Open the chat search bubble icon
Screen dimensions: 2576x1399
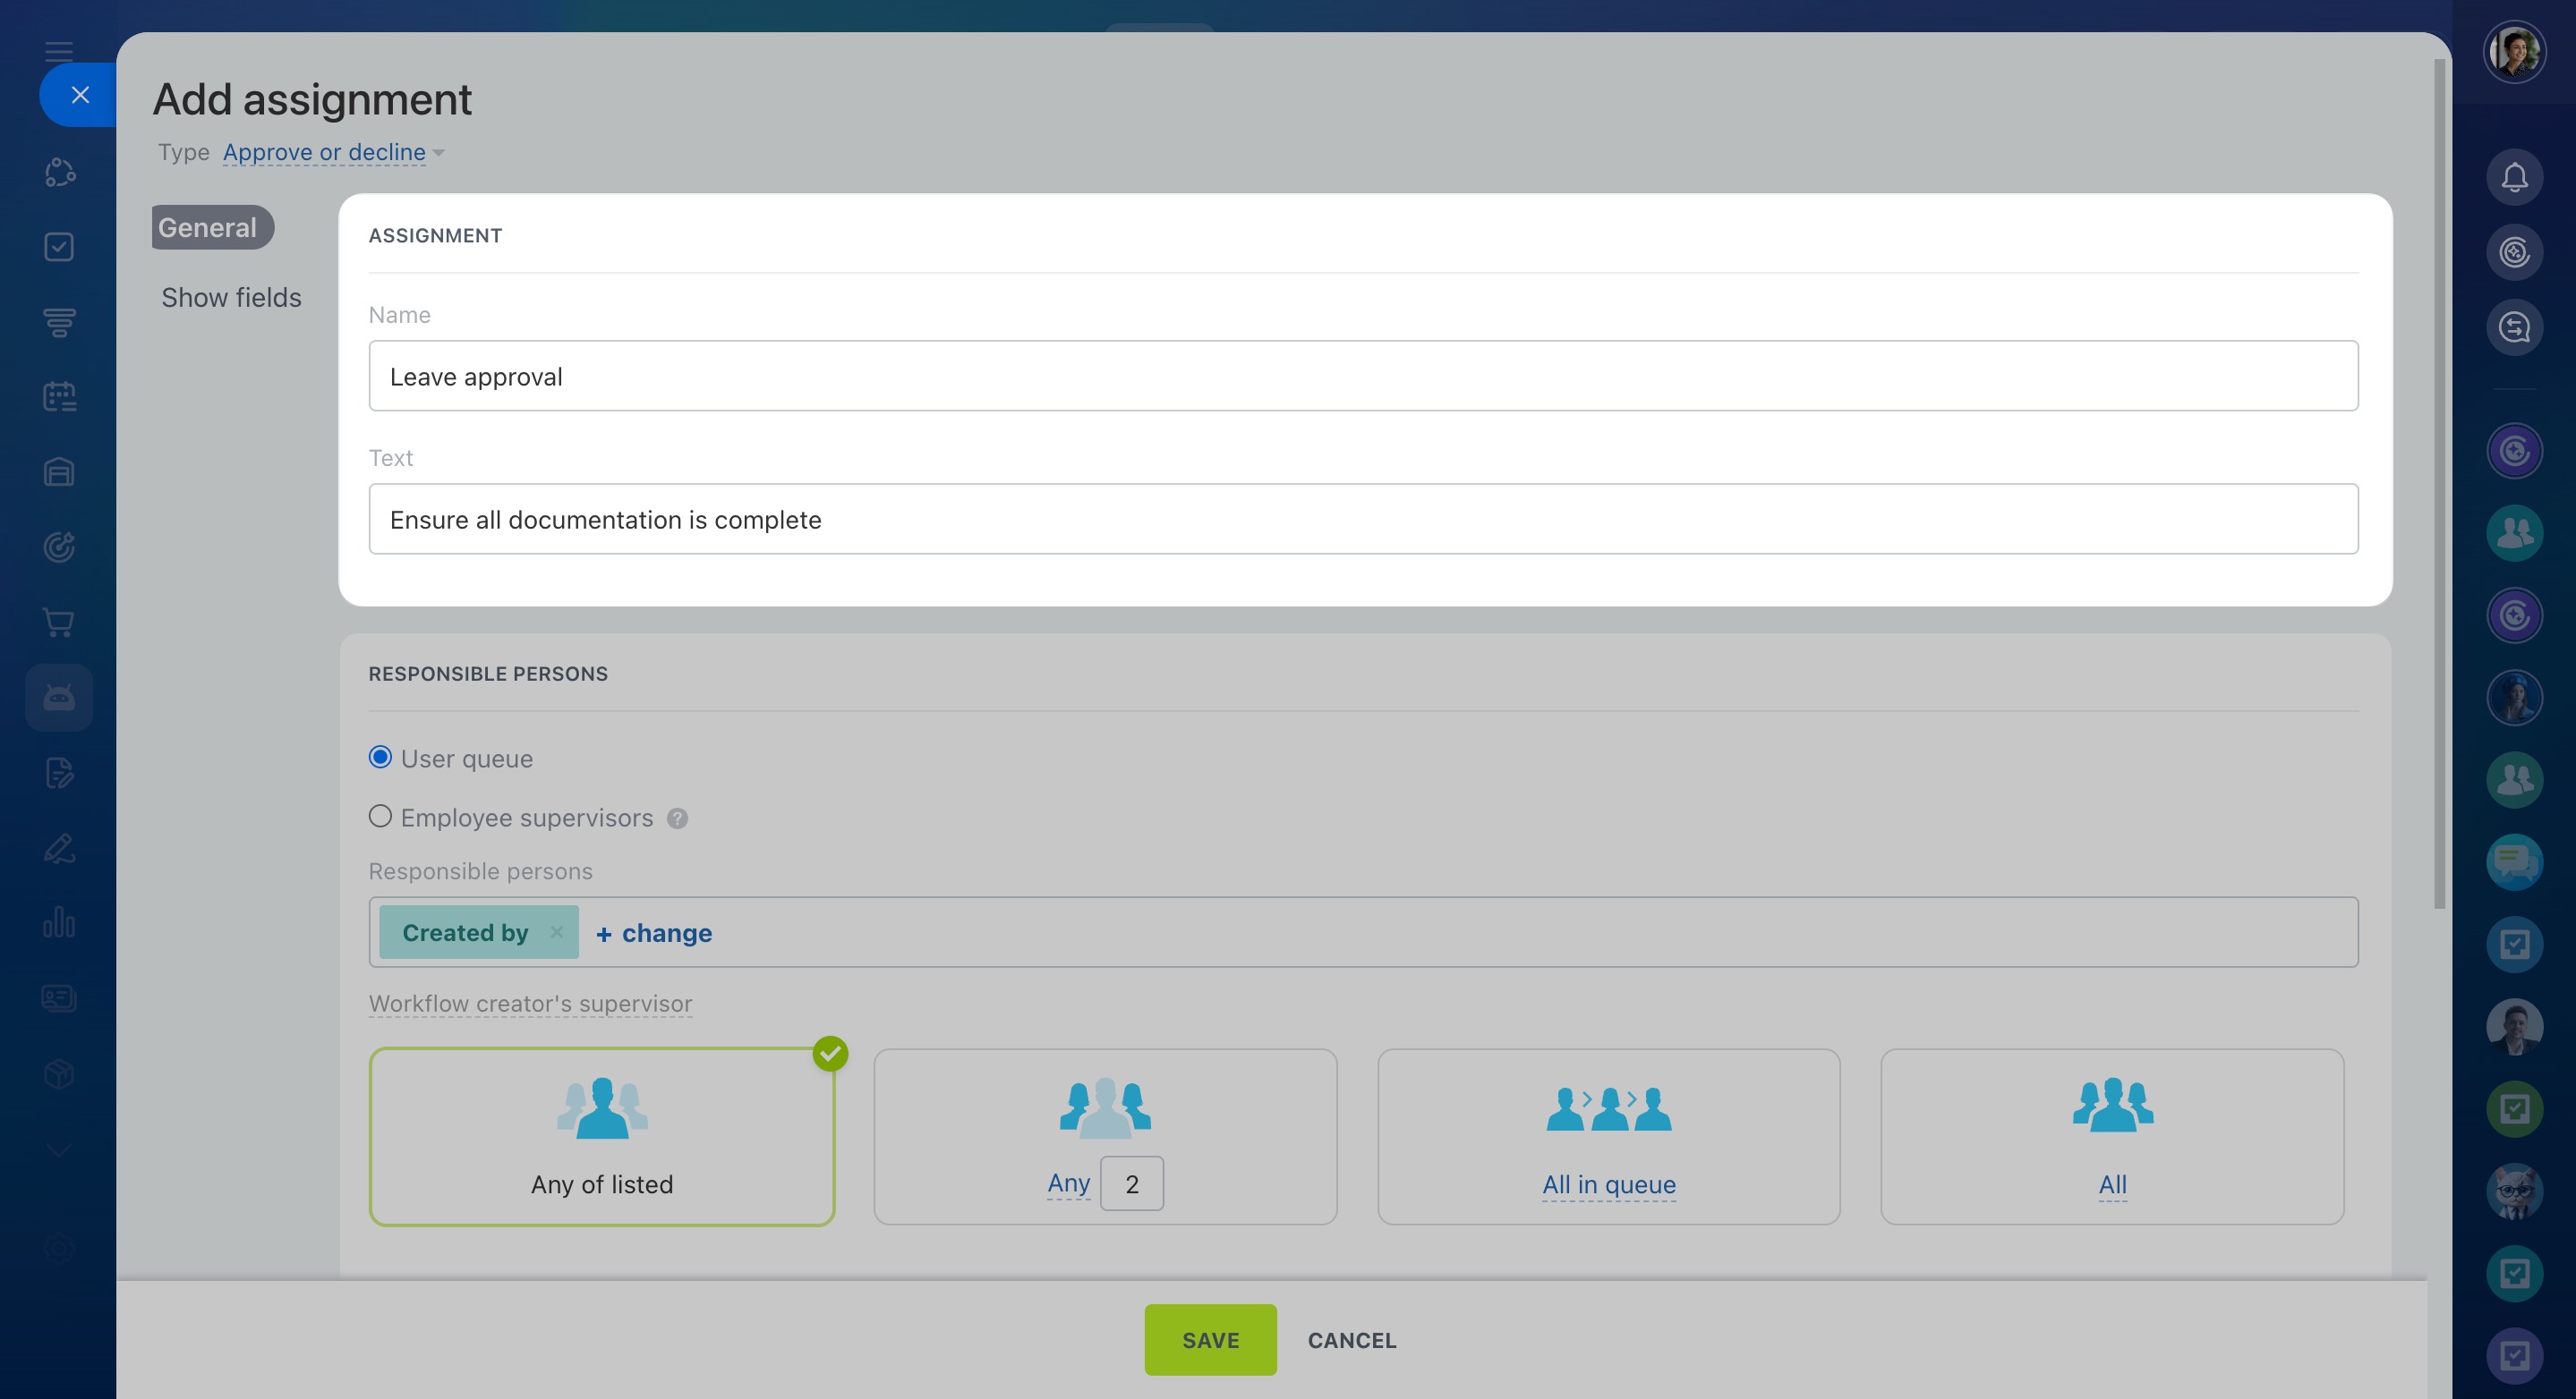coord(2514,326)
